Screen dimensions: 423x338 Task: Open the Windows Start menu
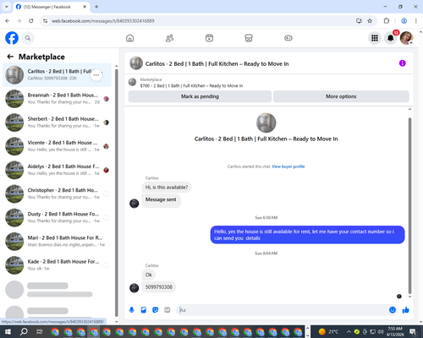(x=8, y=332)
